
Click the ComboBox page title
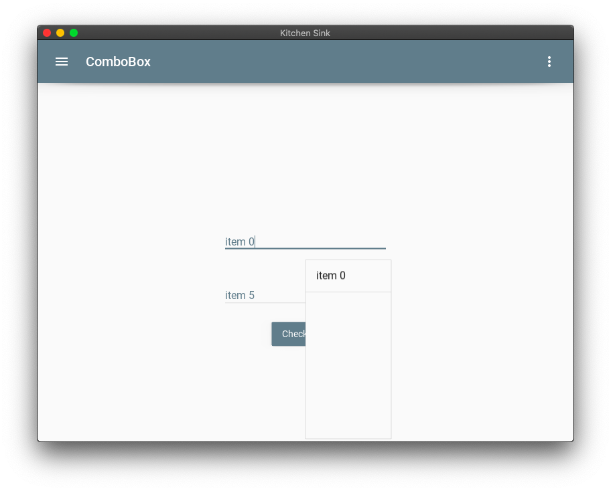[118, 62]
